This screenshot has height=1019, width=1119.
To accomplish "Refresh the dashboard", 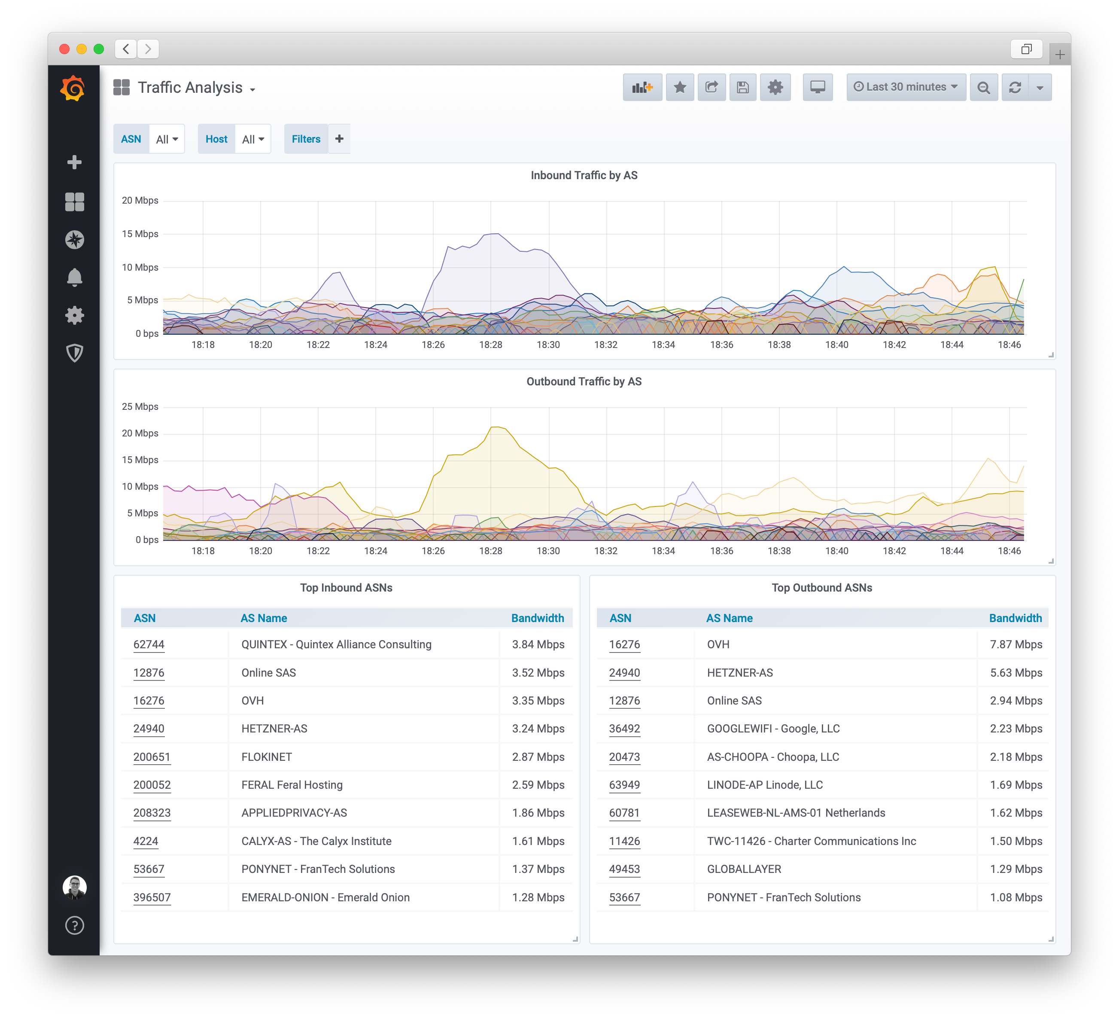I will pos(1015,87).
